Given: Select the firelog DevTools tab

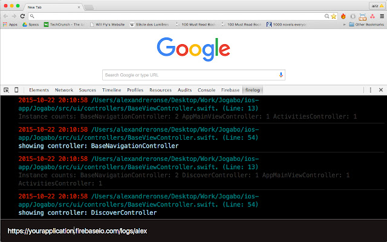Looking at the screenshot, I should point(253,90).
